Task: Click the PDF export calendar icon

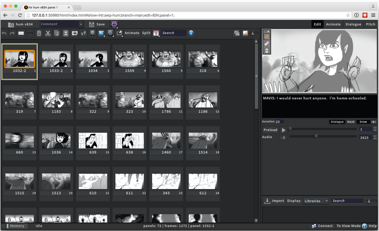Action: [156, 33]
